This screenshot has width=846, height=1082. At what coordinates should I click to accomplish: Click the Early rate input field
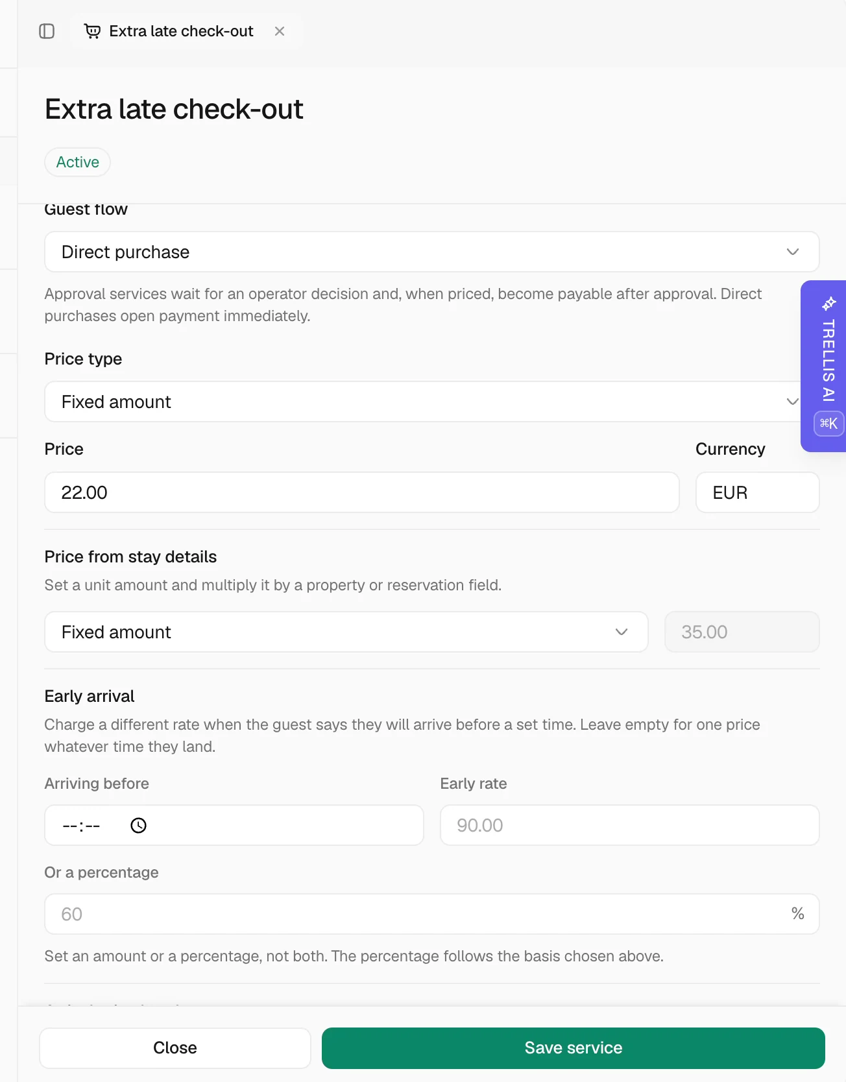coord(630,825)
